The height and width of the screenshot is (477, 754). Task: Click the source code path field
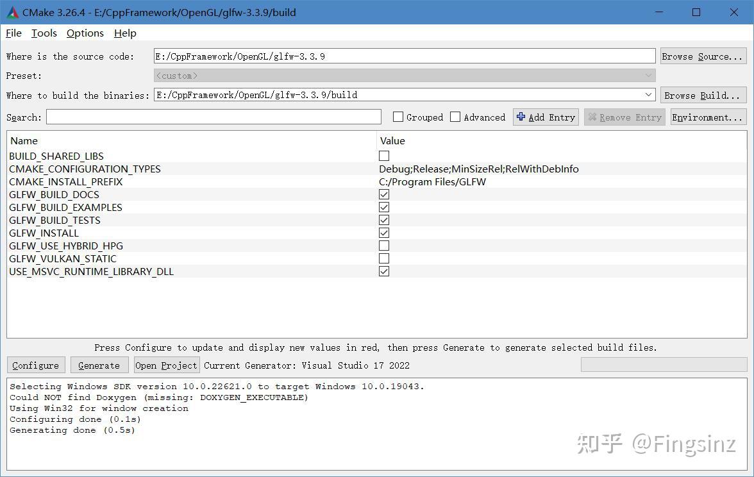coord(405,56)
